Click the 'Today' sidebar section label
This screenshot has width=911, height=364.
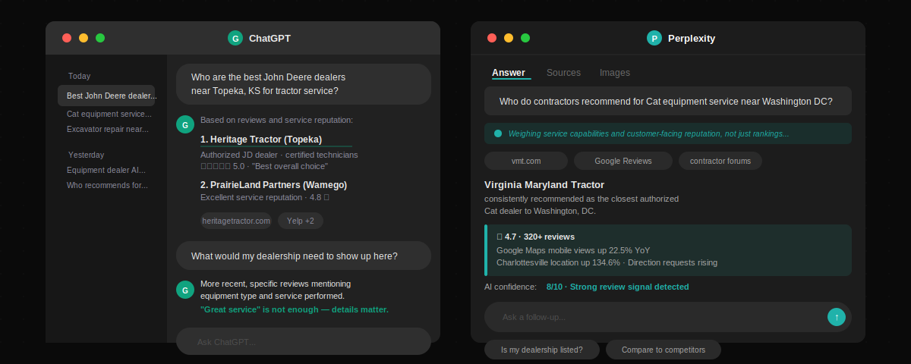click(79, 76)
